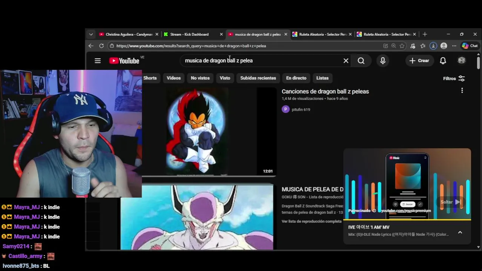Skip the ad with Saltar button
This screenshot has height=271, width=482.
point(451,202)
